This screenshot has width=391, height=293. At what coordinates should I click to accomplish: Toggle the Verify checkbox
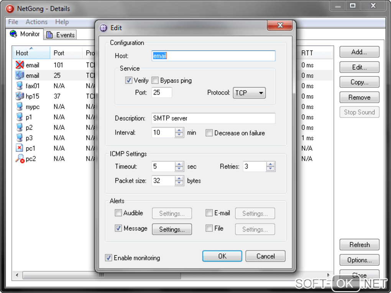(128, 80)
